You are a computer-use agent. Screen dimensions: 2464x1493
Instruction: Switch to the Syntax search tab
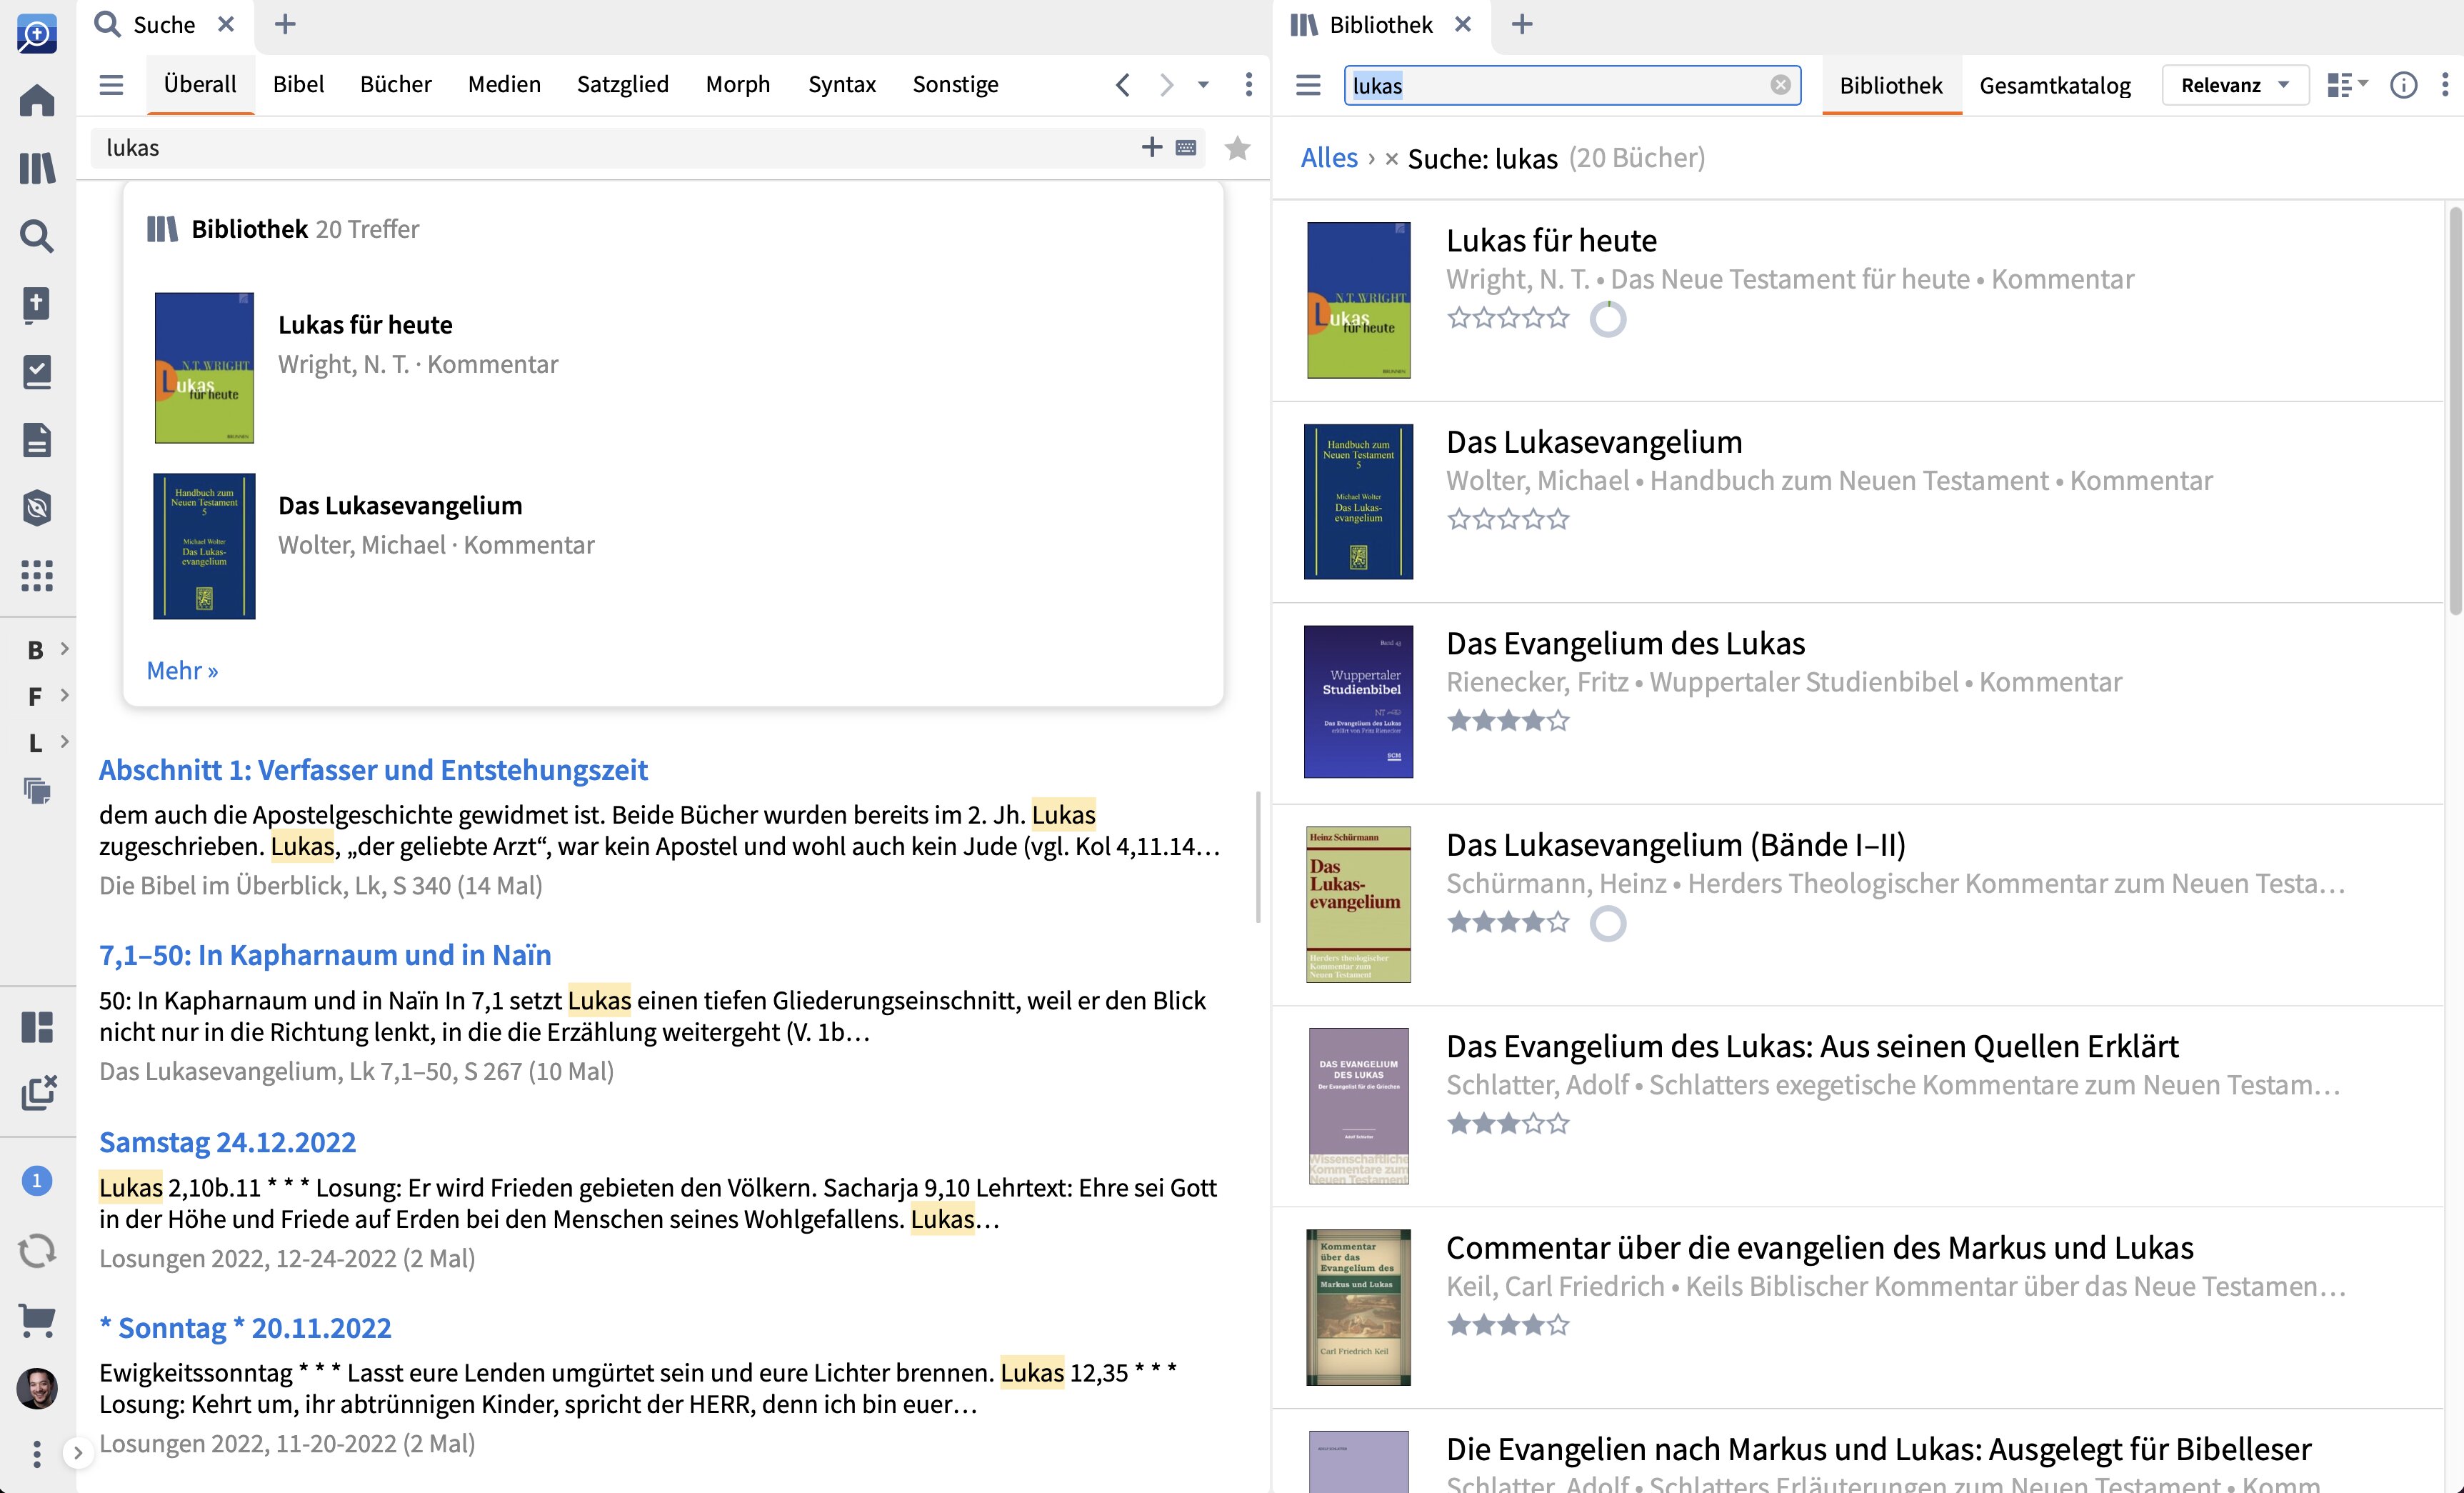tap(842, 85)
